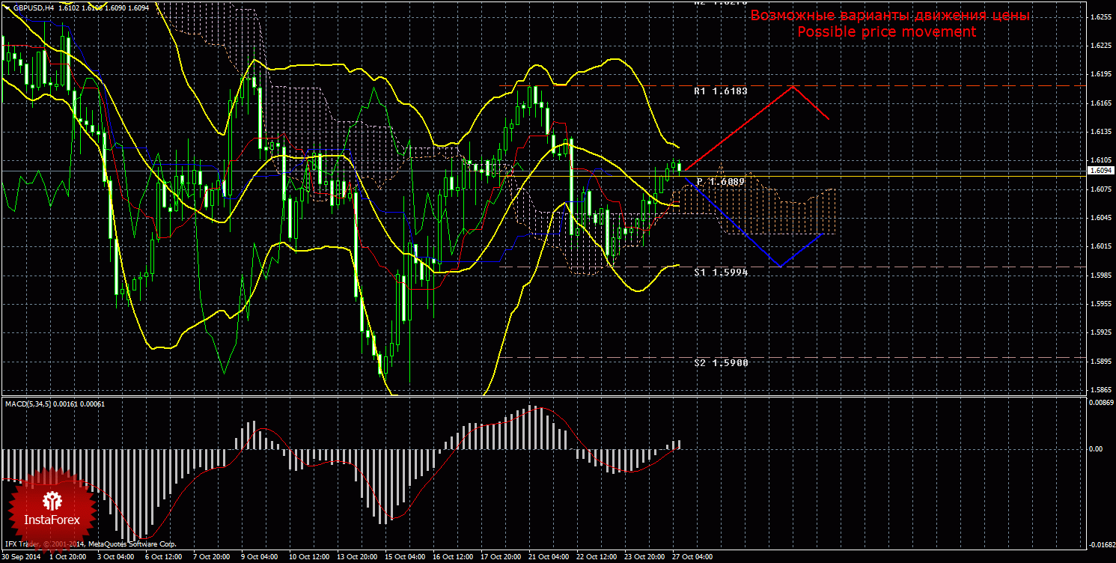The height and width of the screenshot is (563, 1116).
Task: Click the InstaForex gear logo icon
Action: [52, 499]
